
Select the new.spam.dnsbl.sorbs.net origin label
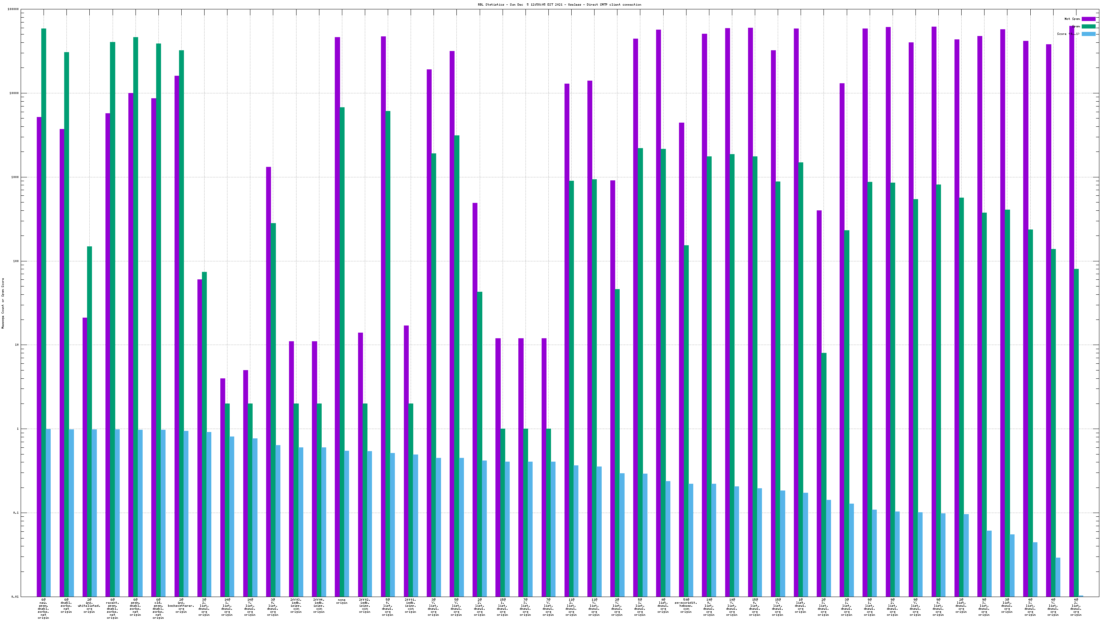pos(43,609)
